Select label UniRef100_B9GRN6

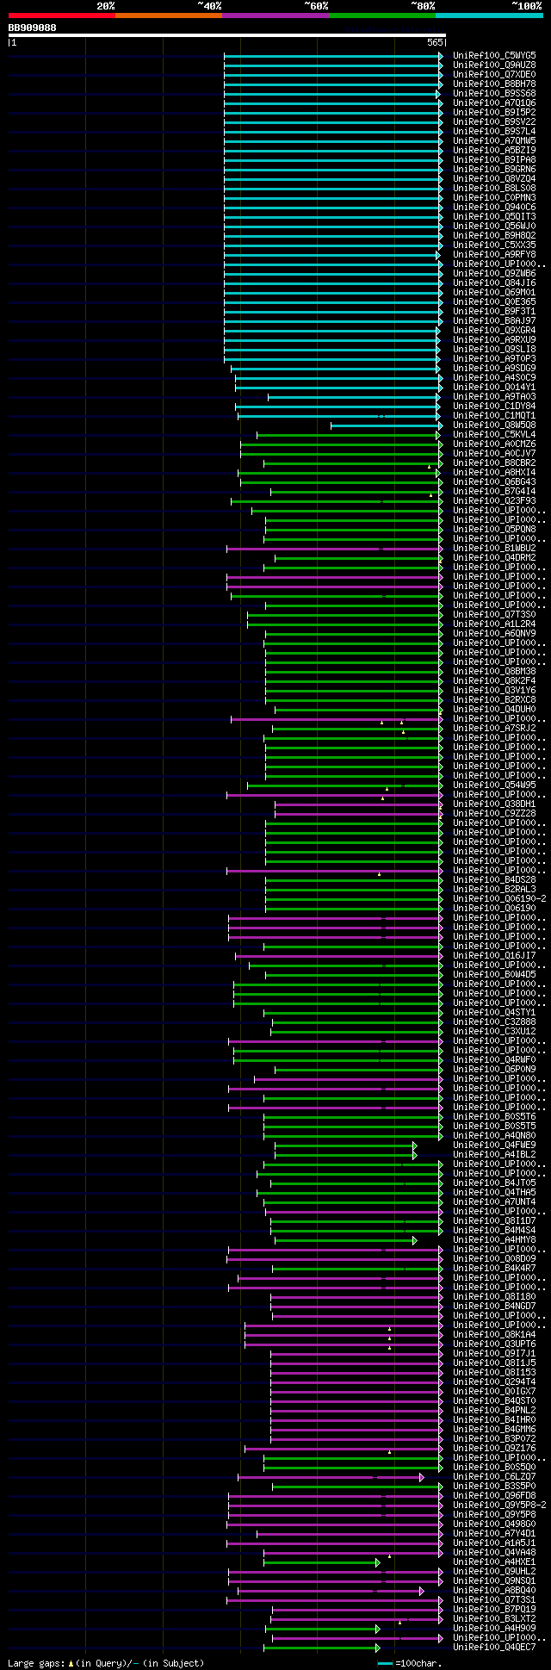coord(494,169)
